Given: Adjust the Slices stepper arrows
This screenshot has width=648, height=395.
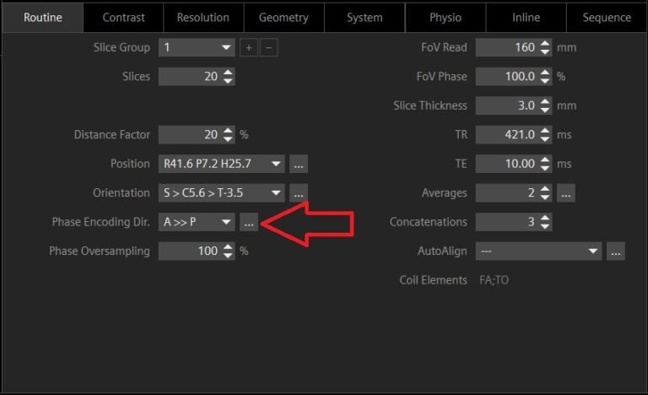Looking at the screenshot, I should 228,77.
